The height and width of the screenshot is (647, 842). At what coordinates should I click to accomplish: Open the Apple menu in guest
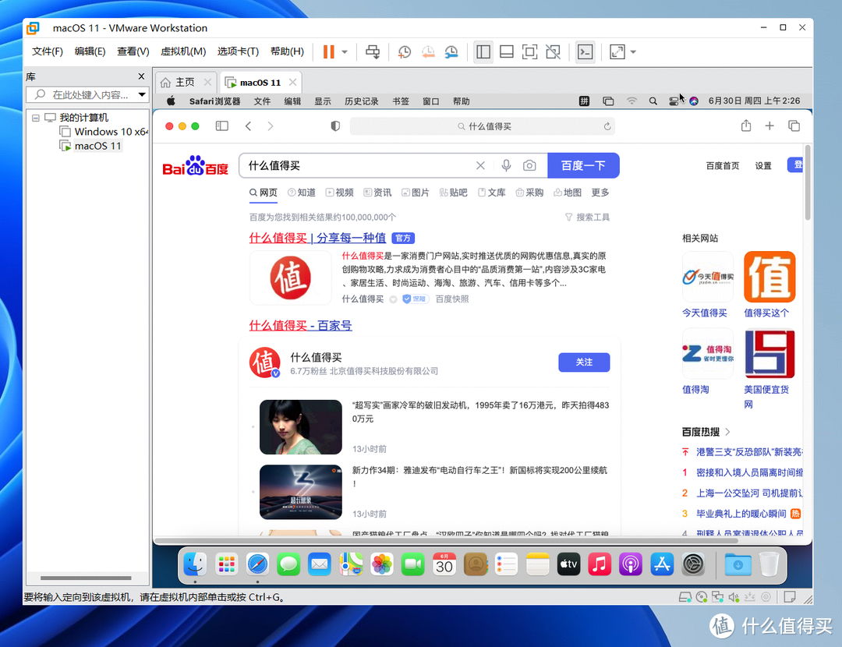[x=172, y=101]
